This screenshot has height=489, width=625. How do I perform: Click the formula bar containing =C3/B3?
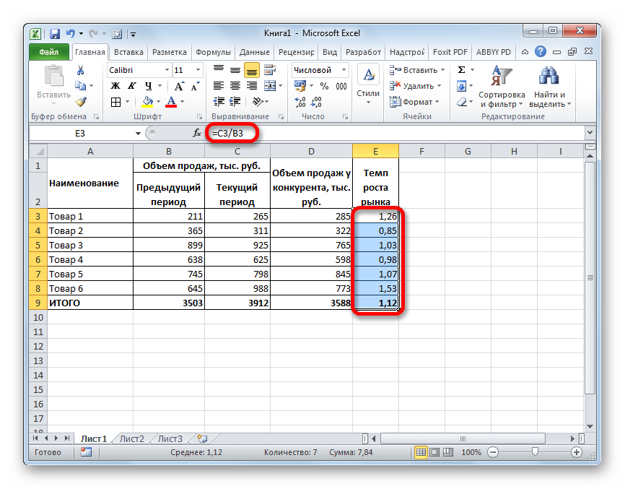point(395,133)
